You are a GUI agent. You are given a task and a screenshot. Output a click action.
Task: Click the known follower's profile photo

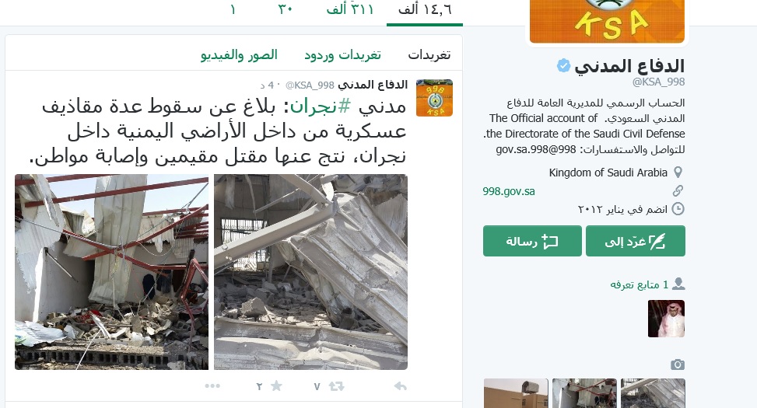(666, 319)
